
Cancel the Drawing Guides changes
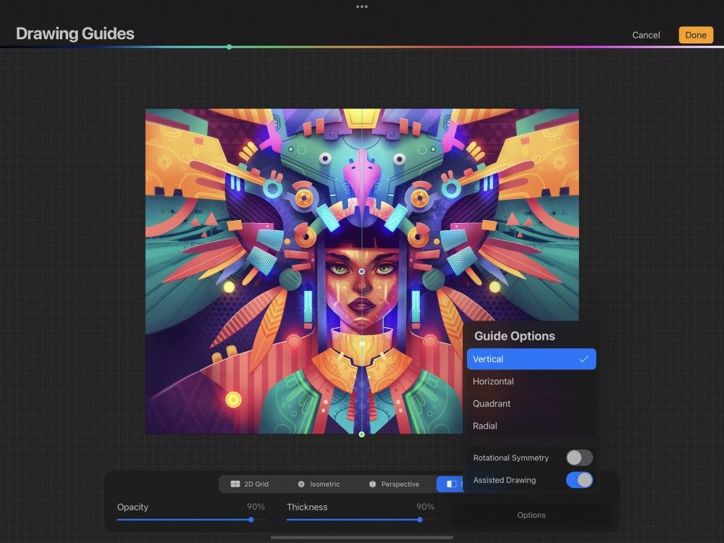pos(645,34)
